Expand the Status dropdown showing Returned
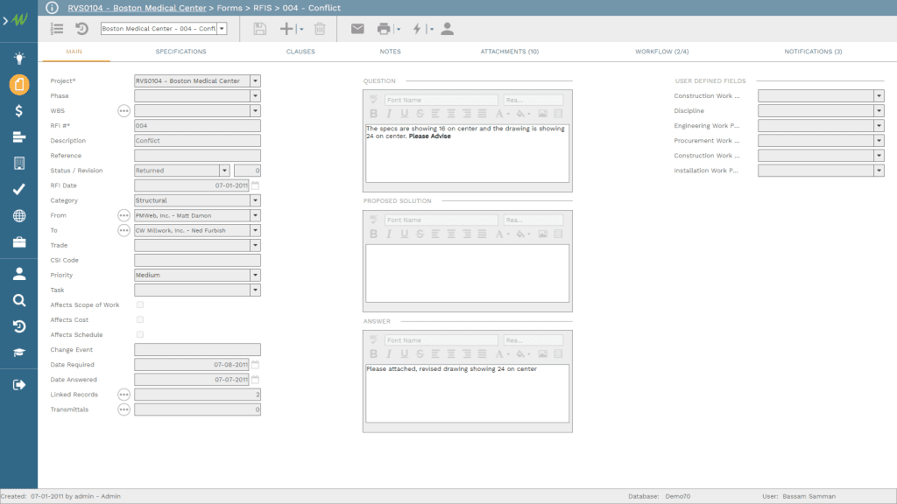 coord(224,171)
